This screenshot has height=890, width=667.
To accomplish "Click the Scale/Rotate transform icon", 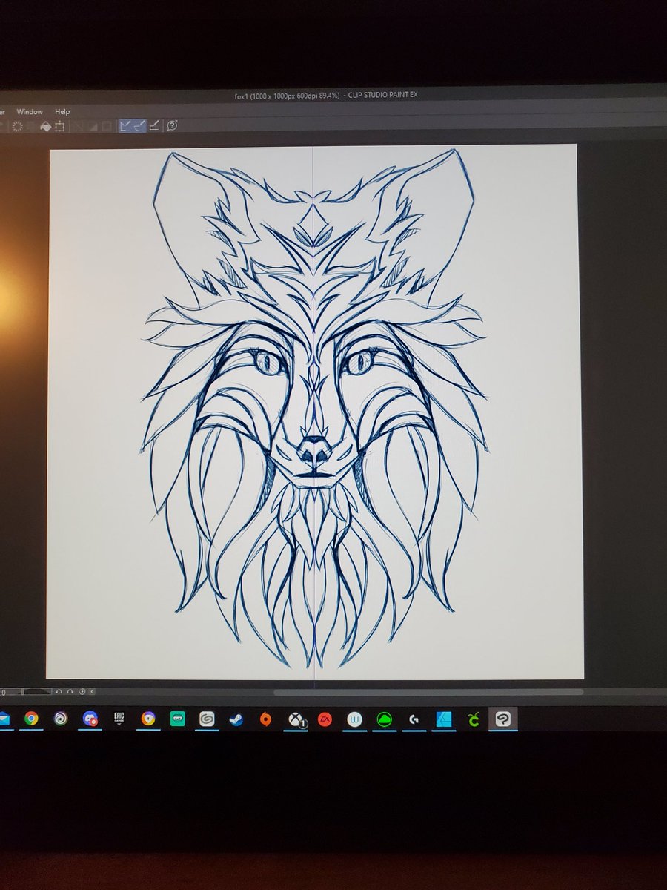I will pyautogui.click(x=60, y=126).
